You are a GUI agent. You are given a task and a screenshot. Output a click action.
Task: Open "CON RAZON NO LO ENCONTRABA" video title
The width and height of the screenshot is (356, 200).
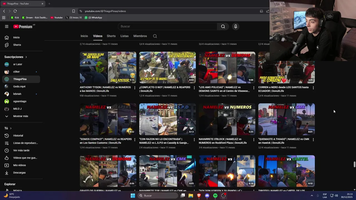pos(164,141)
